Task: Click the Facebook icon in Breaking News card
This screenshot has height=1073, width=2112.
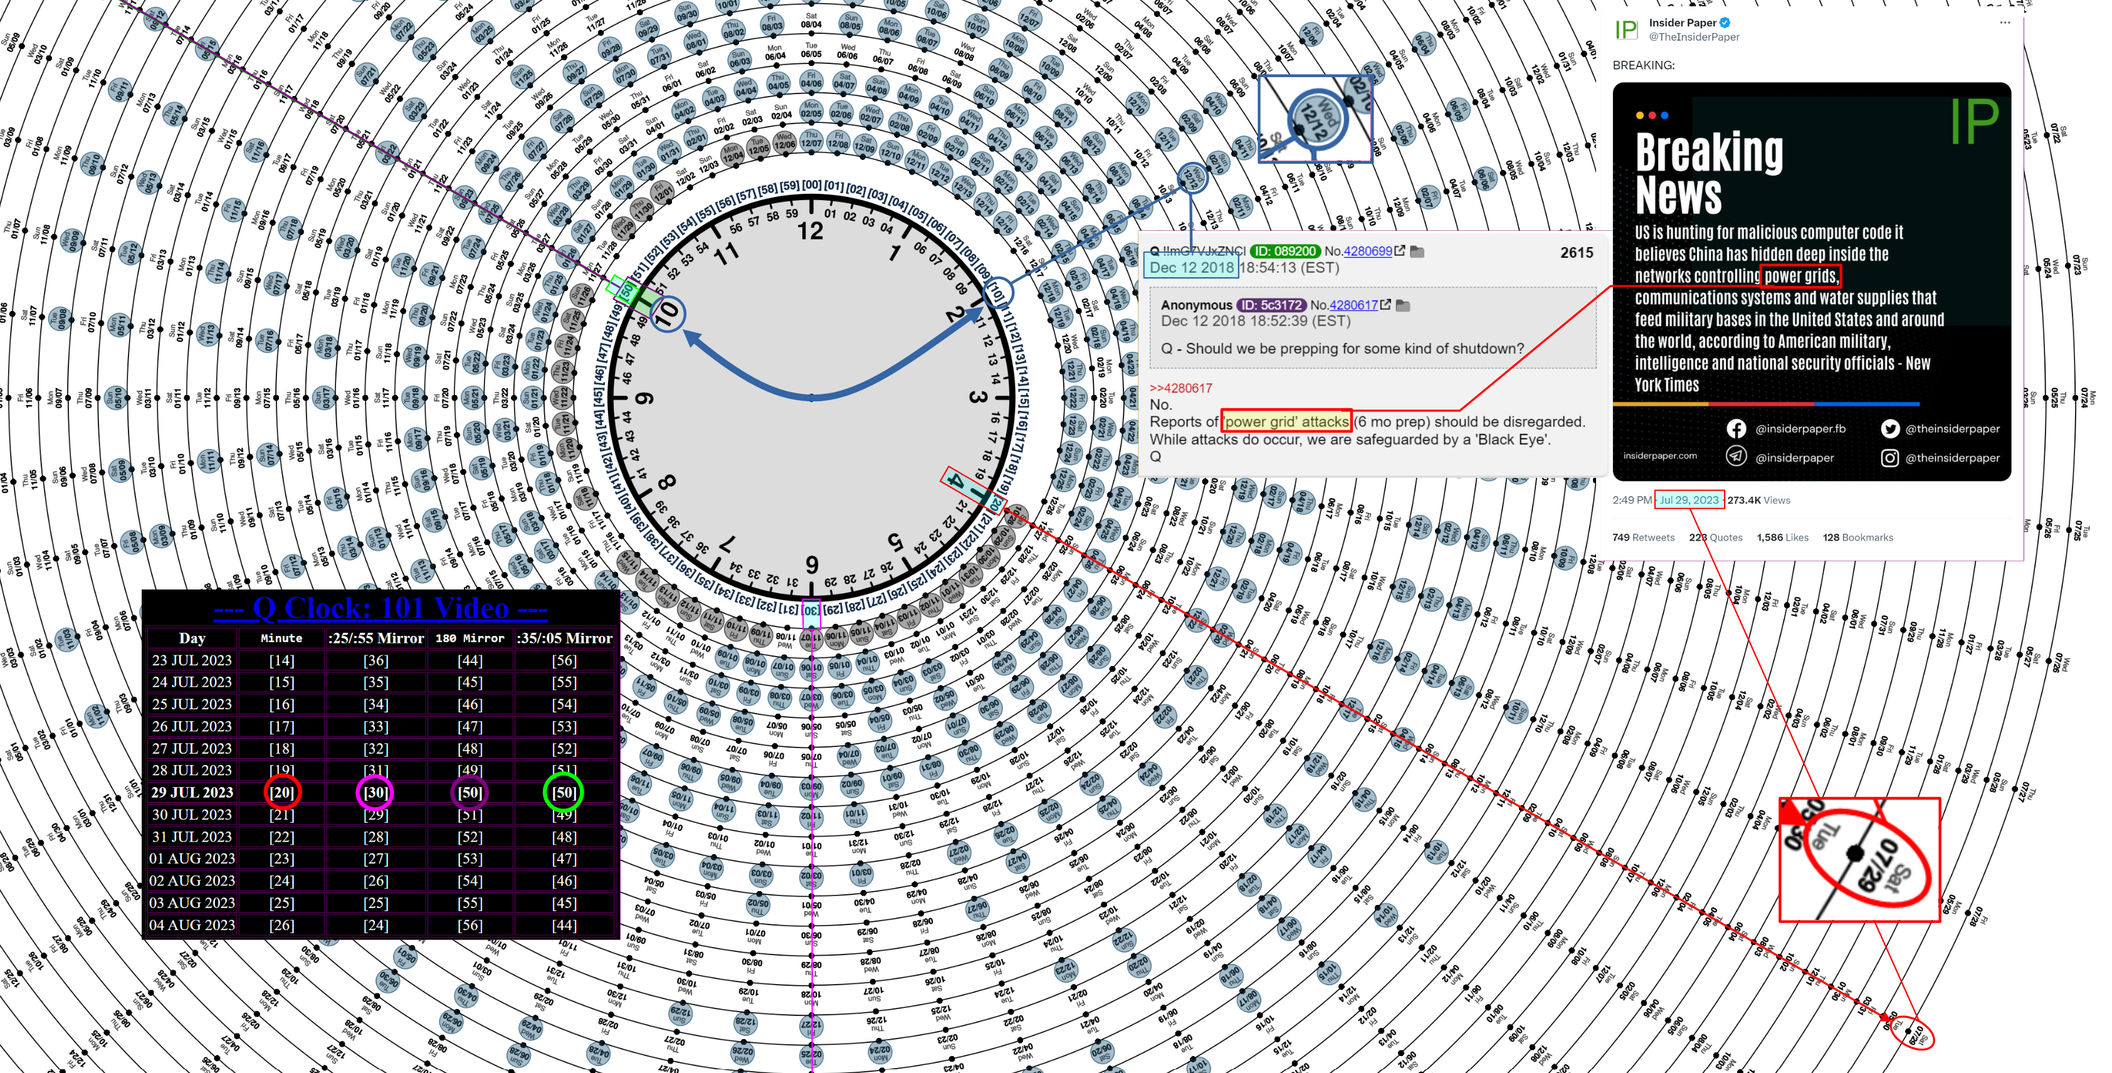Action: 1736,428
